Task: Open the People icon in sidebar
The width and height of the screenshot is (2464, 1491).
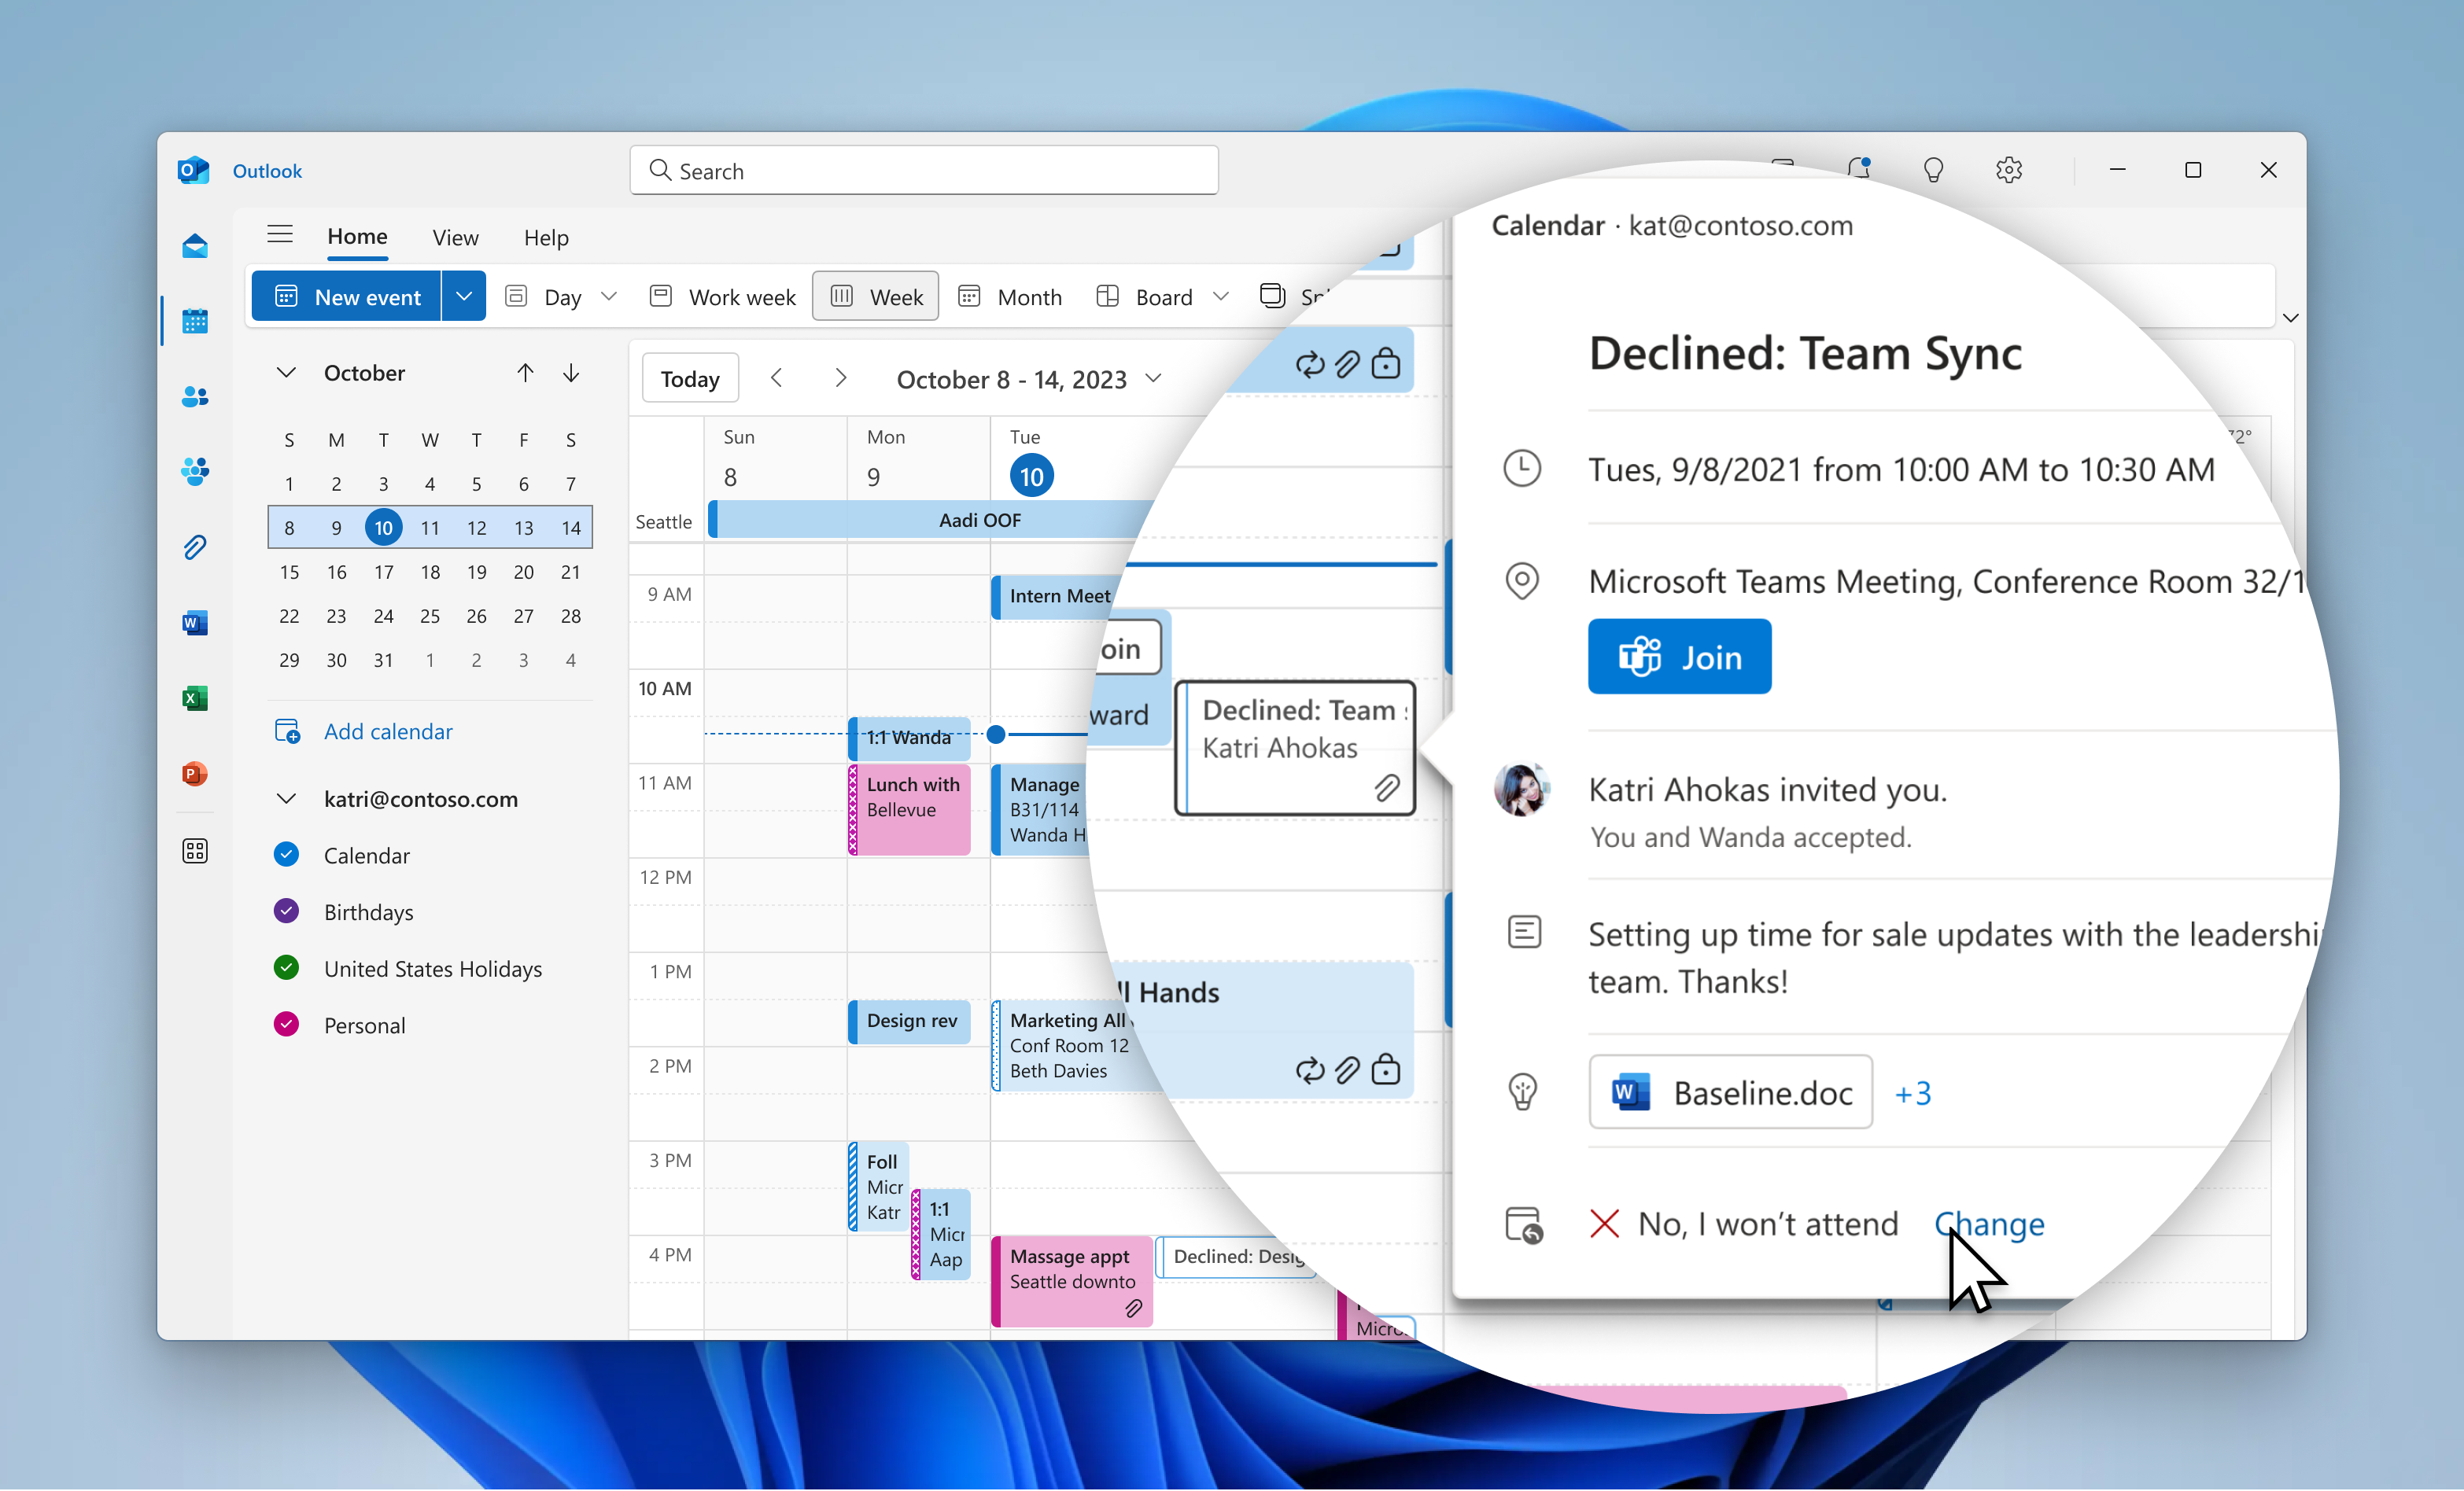Action: pos(195,396)
